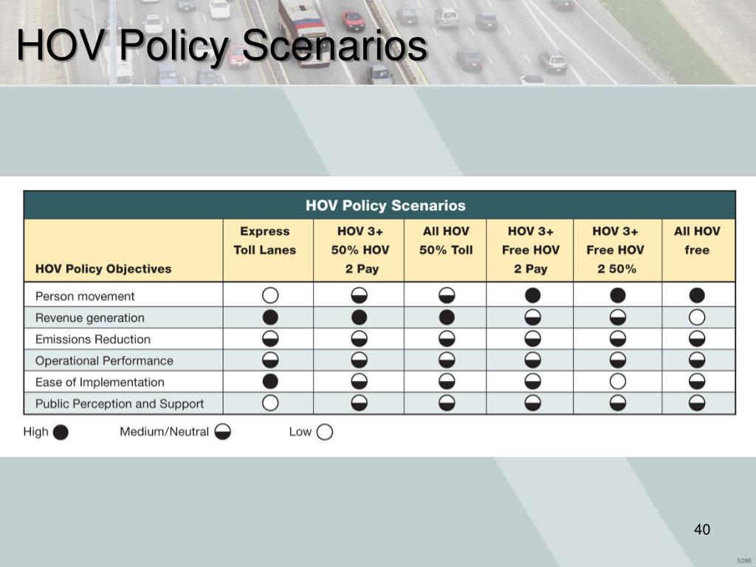Viewport: 756px width, 567px height.
Task: Click the Emissions Reduction symbol under Express Toll Lanes
Action: tap(270, 338)
